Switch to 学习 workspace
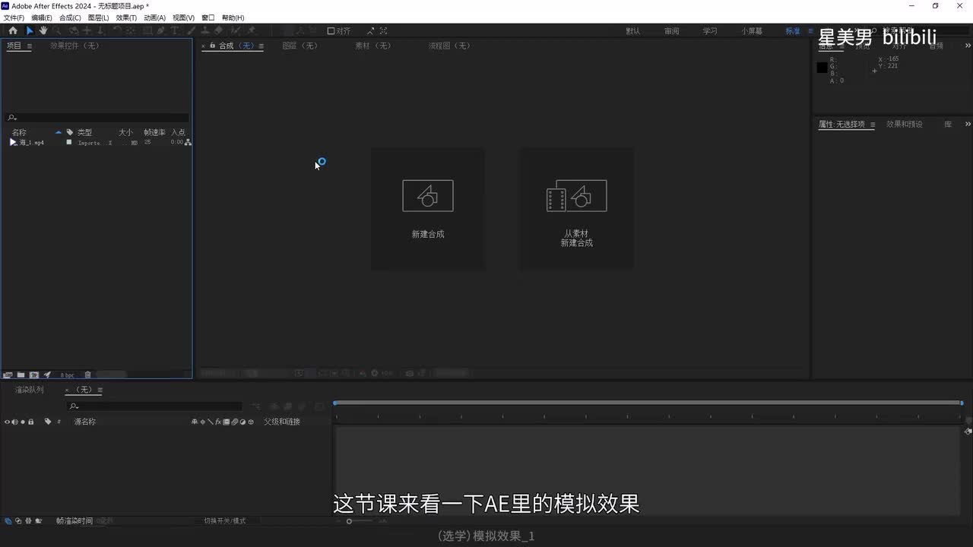The image size is (973, 547). (710, 31)
